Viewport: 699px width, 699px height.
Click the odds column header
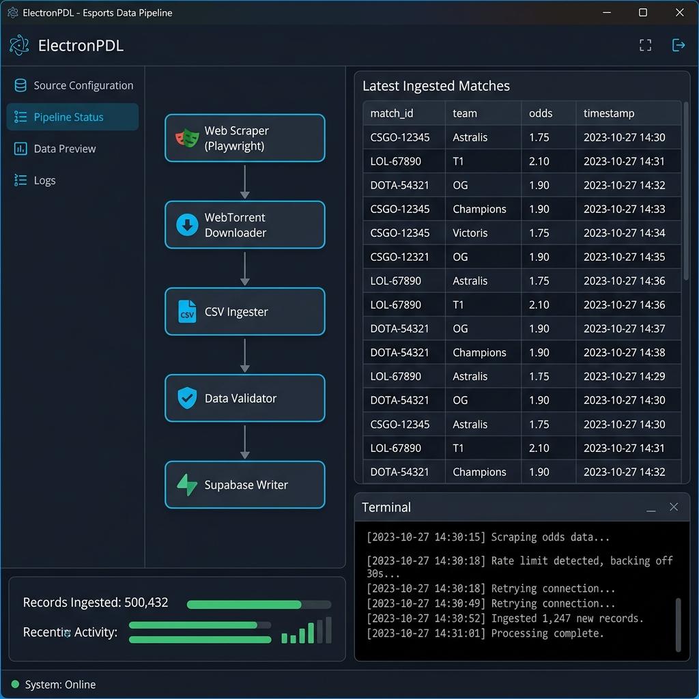pyautogui.click(x=548, y=113)
